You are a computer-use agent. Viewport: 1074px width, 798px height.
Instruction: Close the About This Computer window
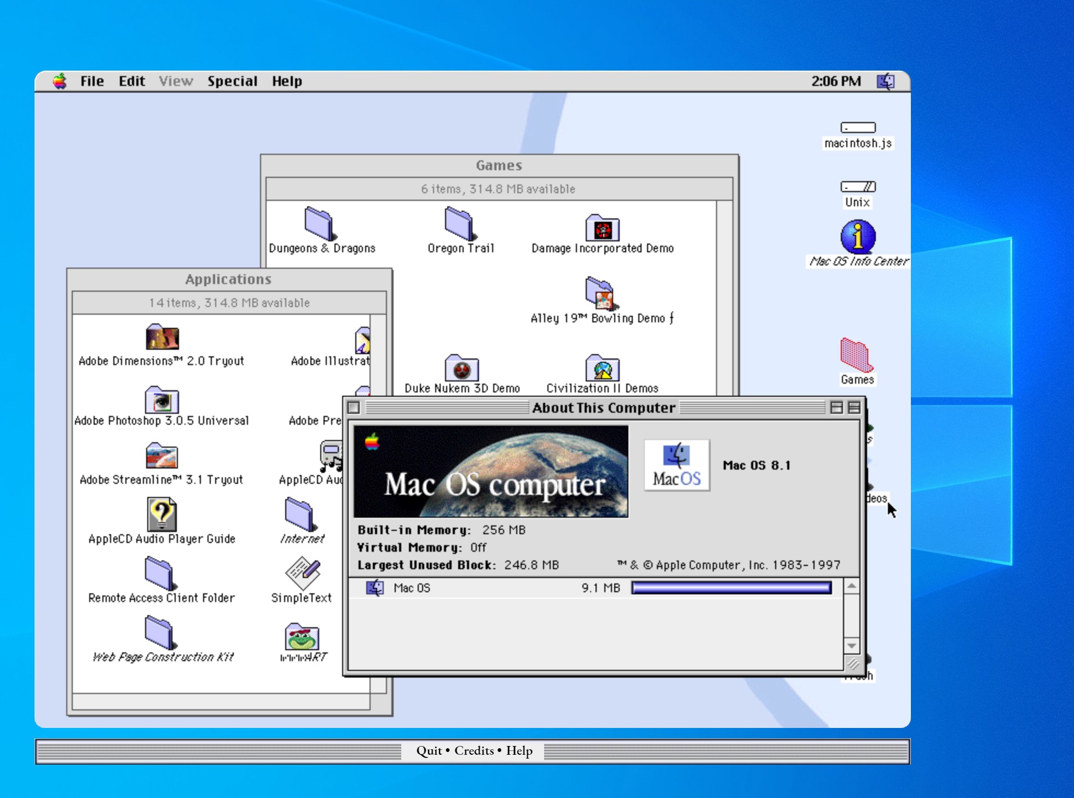pos(354,408)
